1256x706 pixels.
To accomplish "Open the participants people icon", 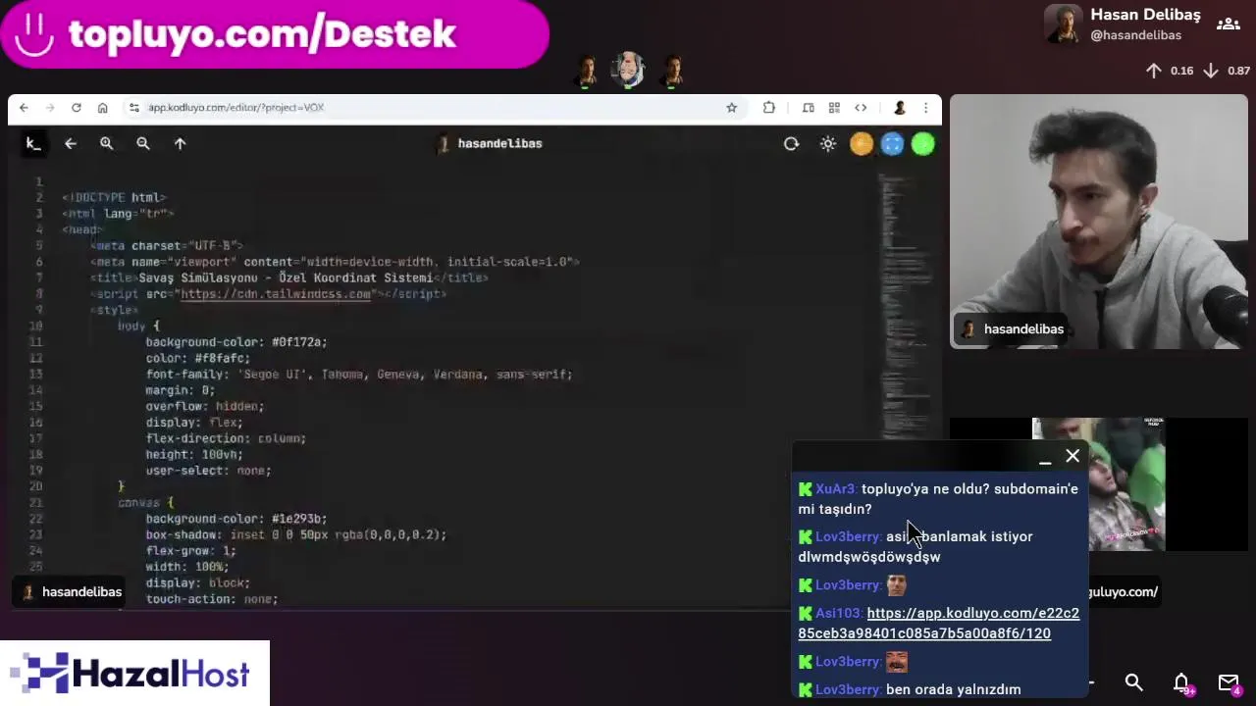I will click(1228, 24).
